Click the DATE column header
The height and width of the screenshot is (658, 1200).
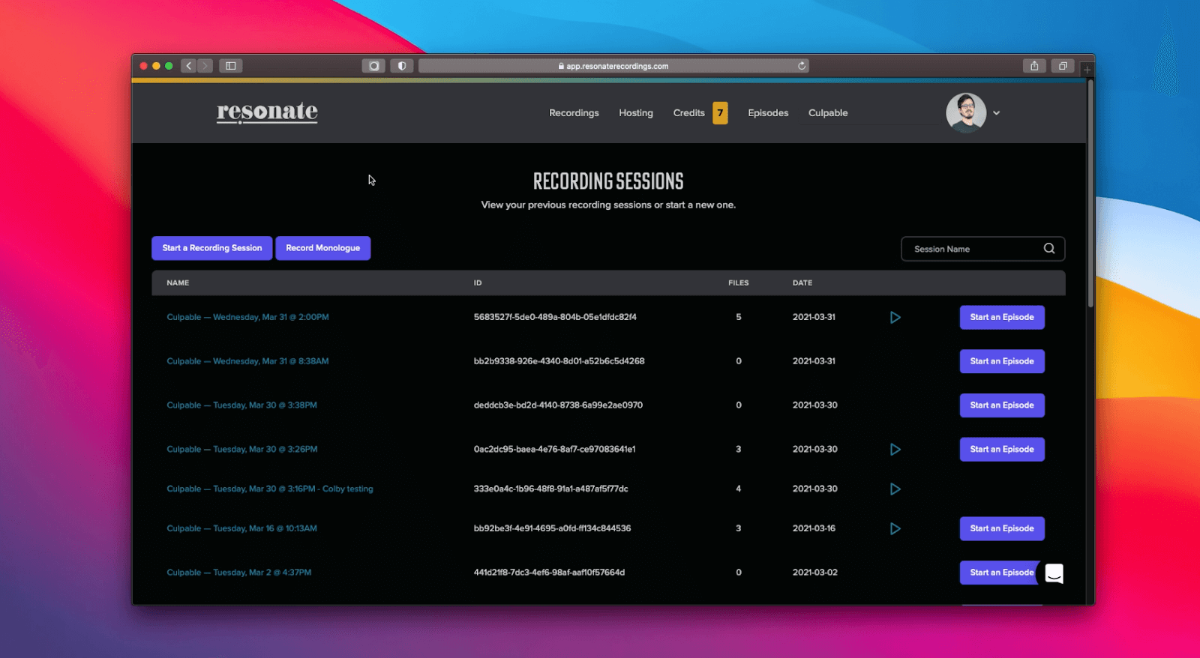(x=802, y=283)
